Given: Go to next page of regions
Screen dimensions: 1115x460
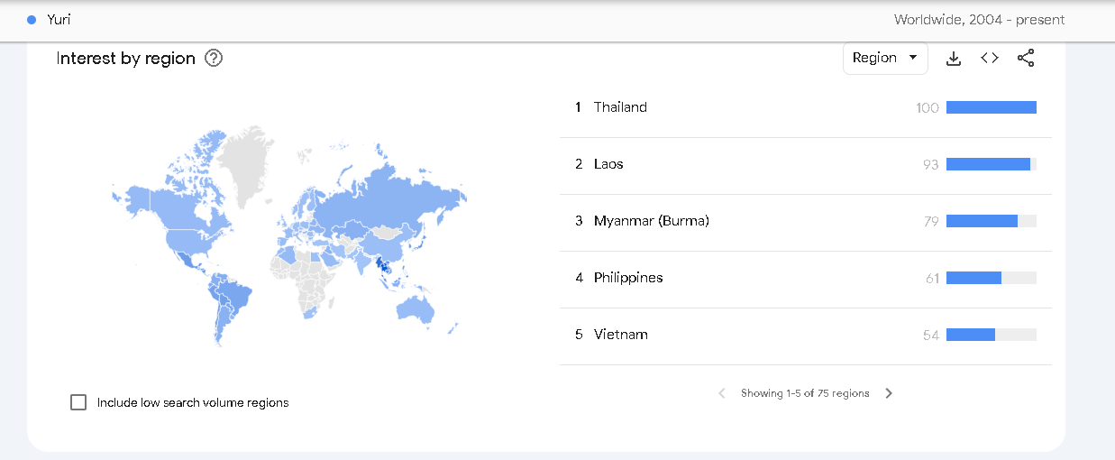Looking at the screenshot, I should (x=889, y=393).
